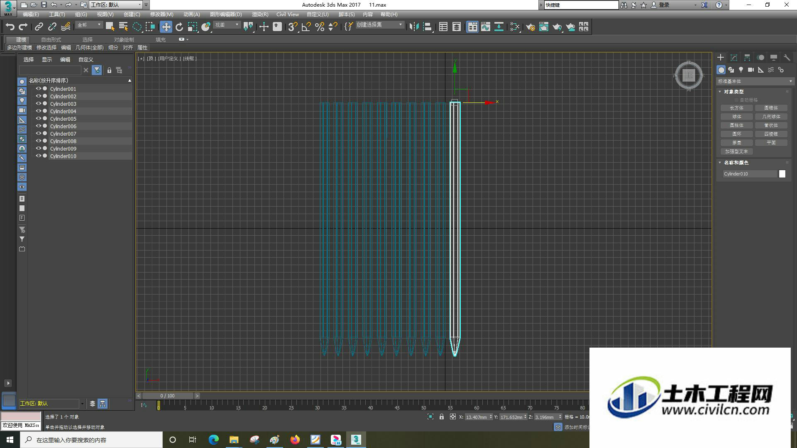
Task: Hide Cylinder008 using its eye icon
Action: (x=39, y=141)
